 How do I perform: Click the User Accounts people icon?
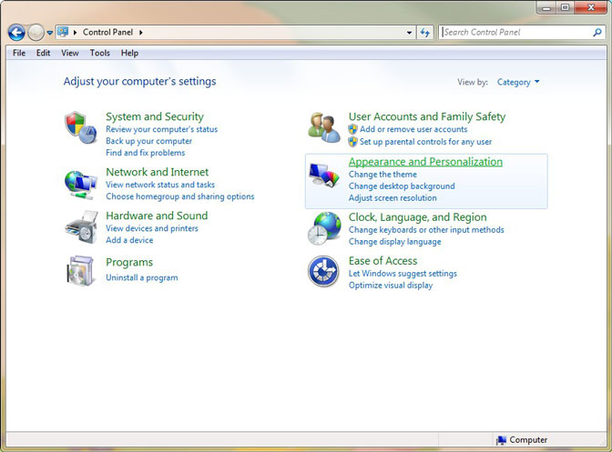(x=324, y=127)
